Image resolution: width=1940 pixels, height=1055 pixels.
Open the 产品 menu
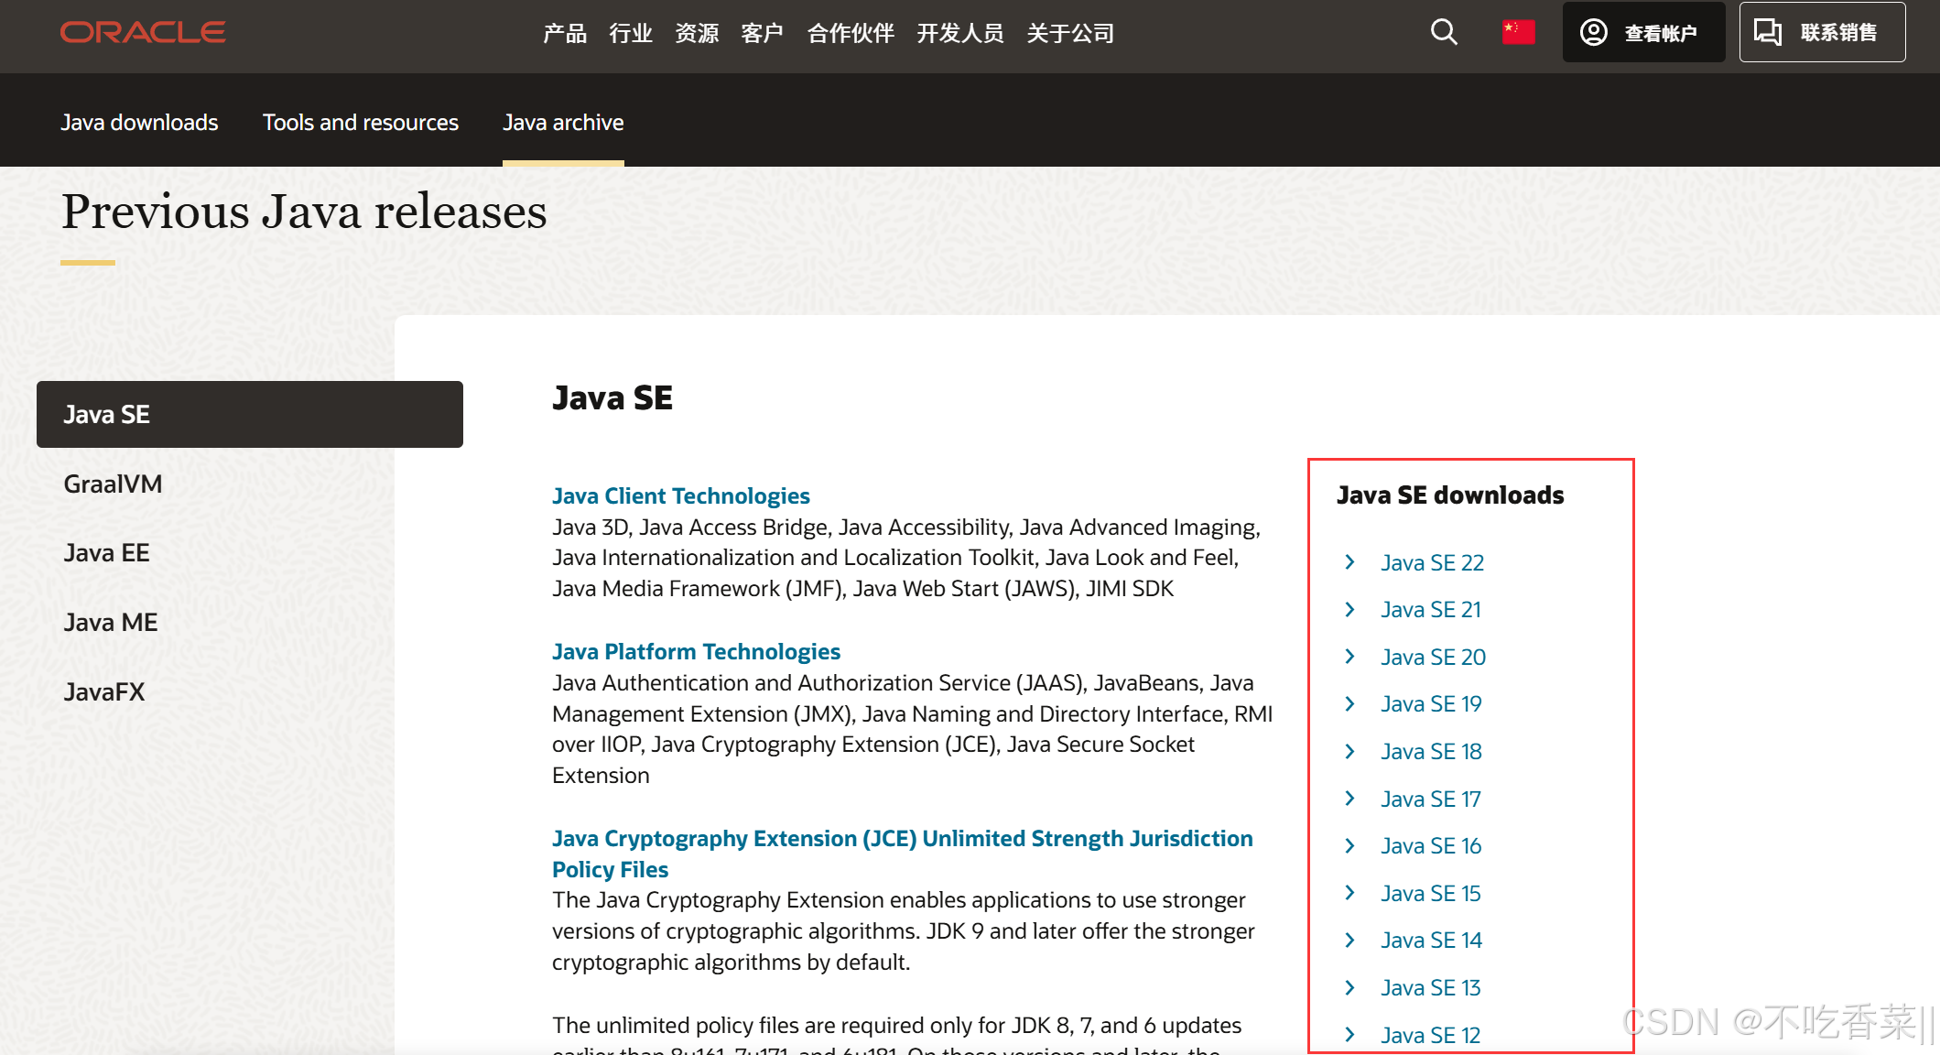pos(565,33)
